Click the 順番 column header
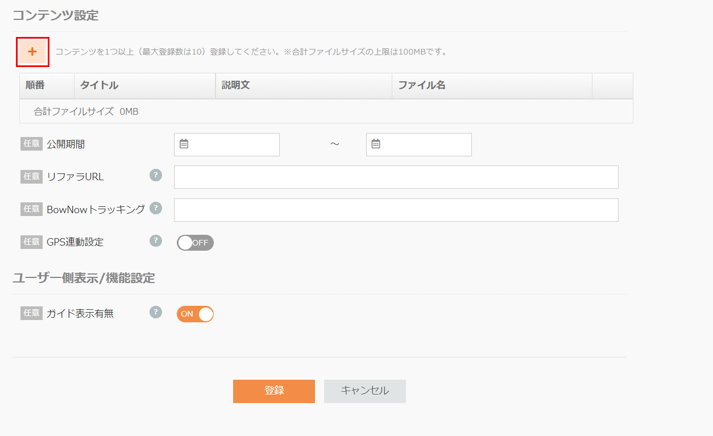 pyautogui.click(x=47, y=86)
